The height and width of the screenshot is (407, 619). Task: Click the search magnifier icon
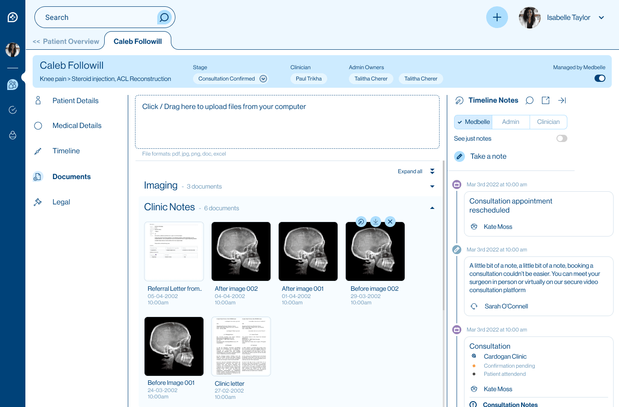[x=164, y=18]
